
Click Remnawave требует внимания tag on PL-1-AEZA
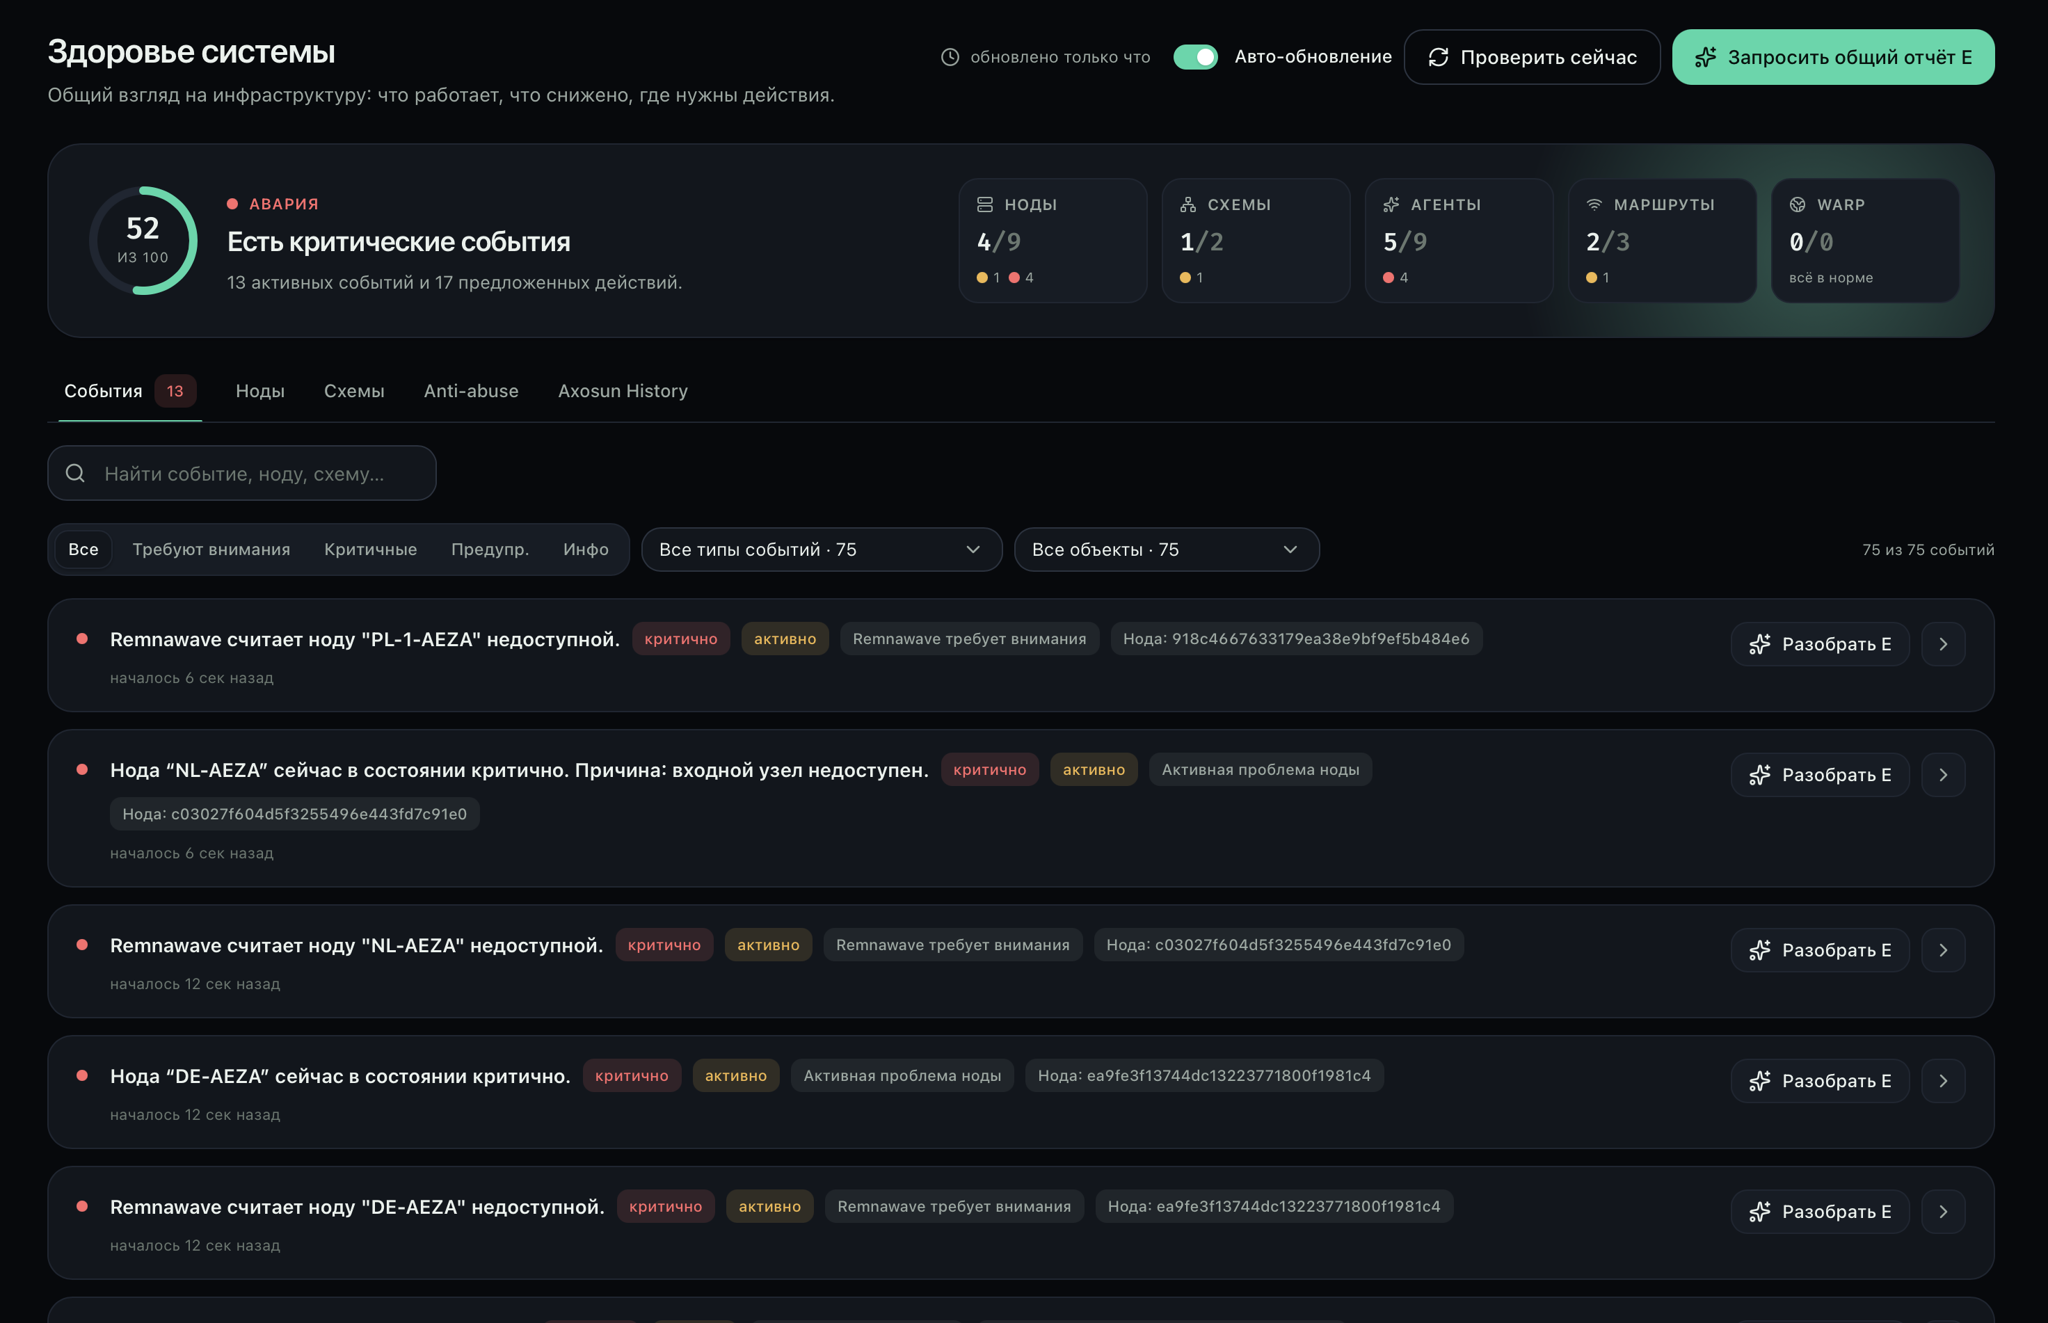[970, 639]
